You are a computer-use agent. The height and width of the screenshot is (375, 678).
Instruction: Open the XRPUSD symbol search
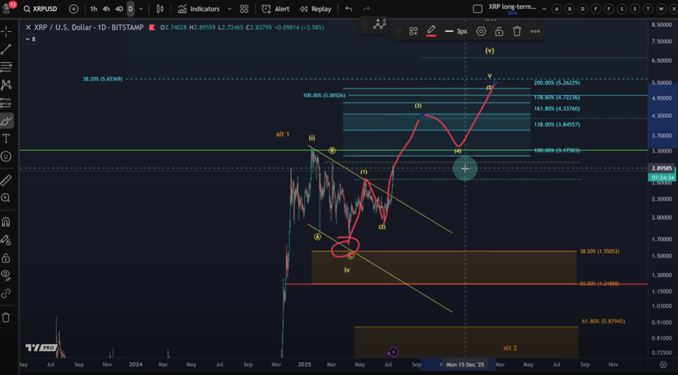click(x=41, y=9)
